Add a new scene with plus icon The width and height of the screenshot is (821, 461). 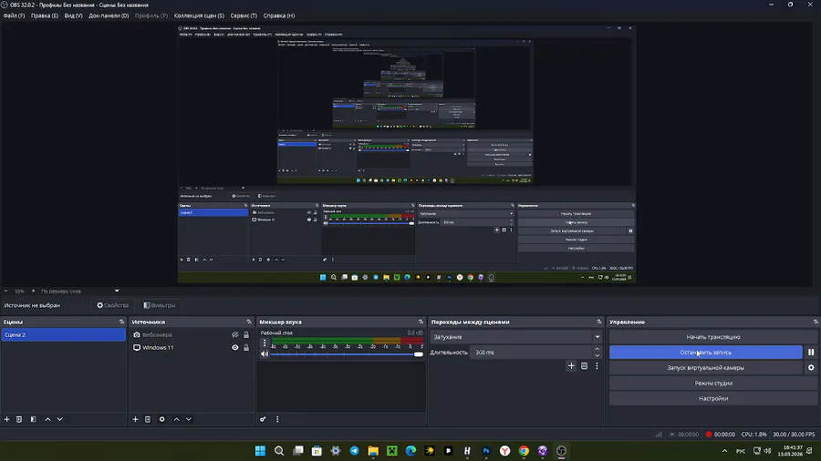[6, 419]
